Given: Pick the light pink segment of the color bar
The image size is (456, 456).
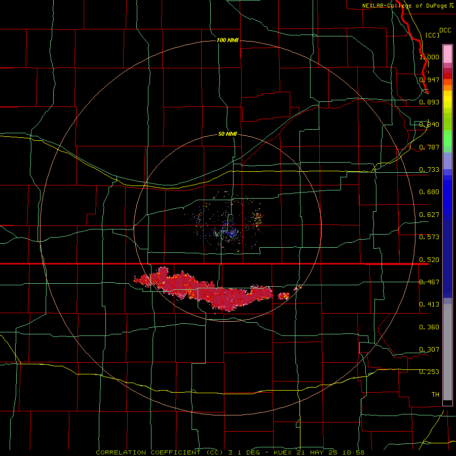Looking at the screenshot, I should point(447,54).
